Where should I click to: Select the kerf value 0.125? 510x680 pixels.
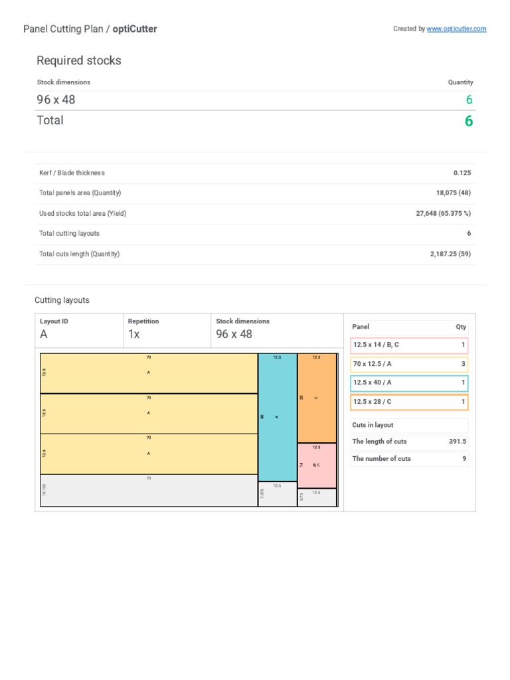[462, 173]
